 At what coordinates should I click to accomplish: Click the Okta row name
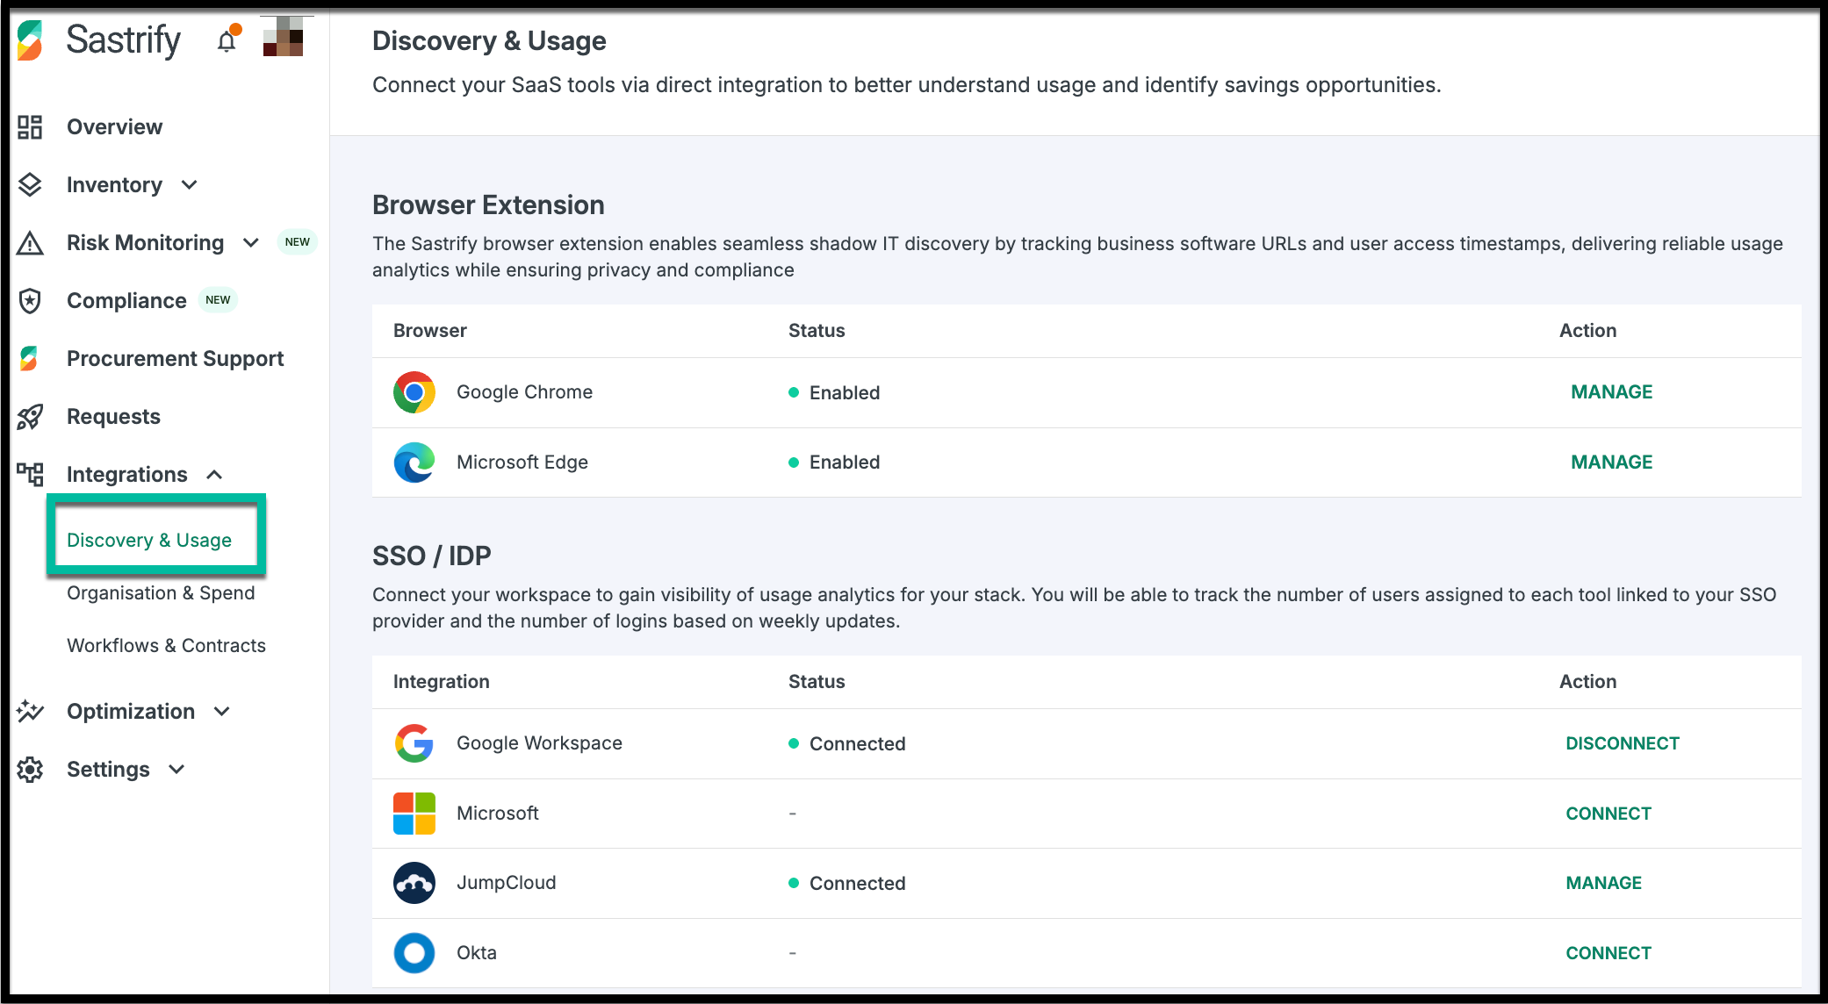point(476,953)
